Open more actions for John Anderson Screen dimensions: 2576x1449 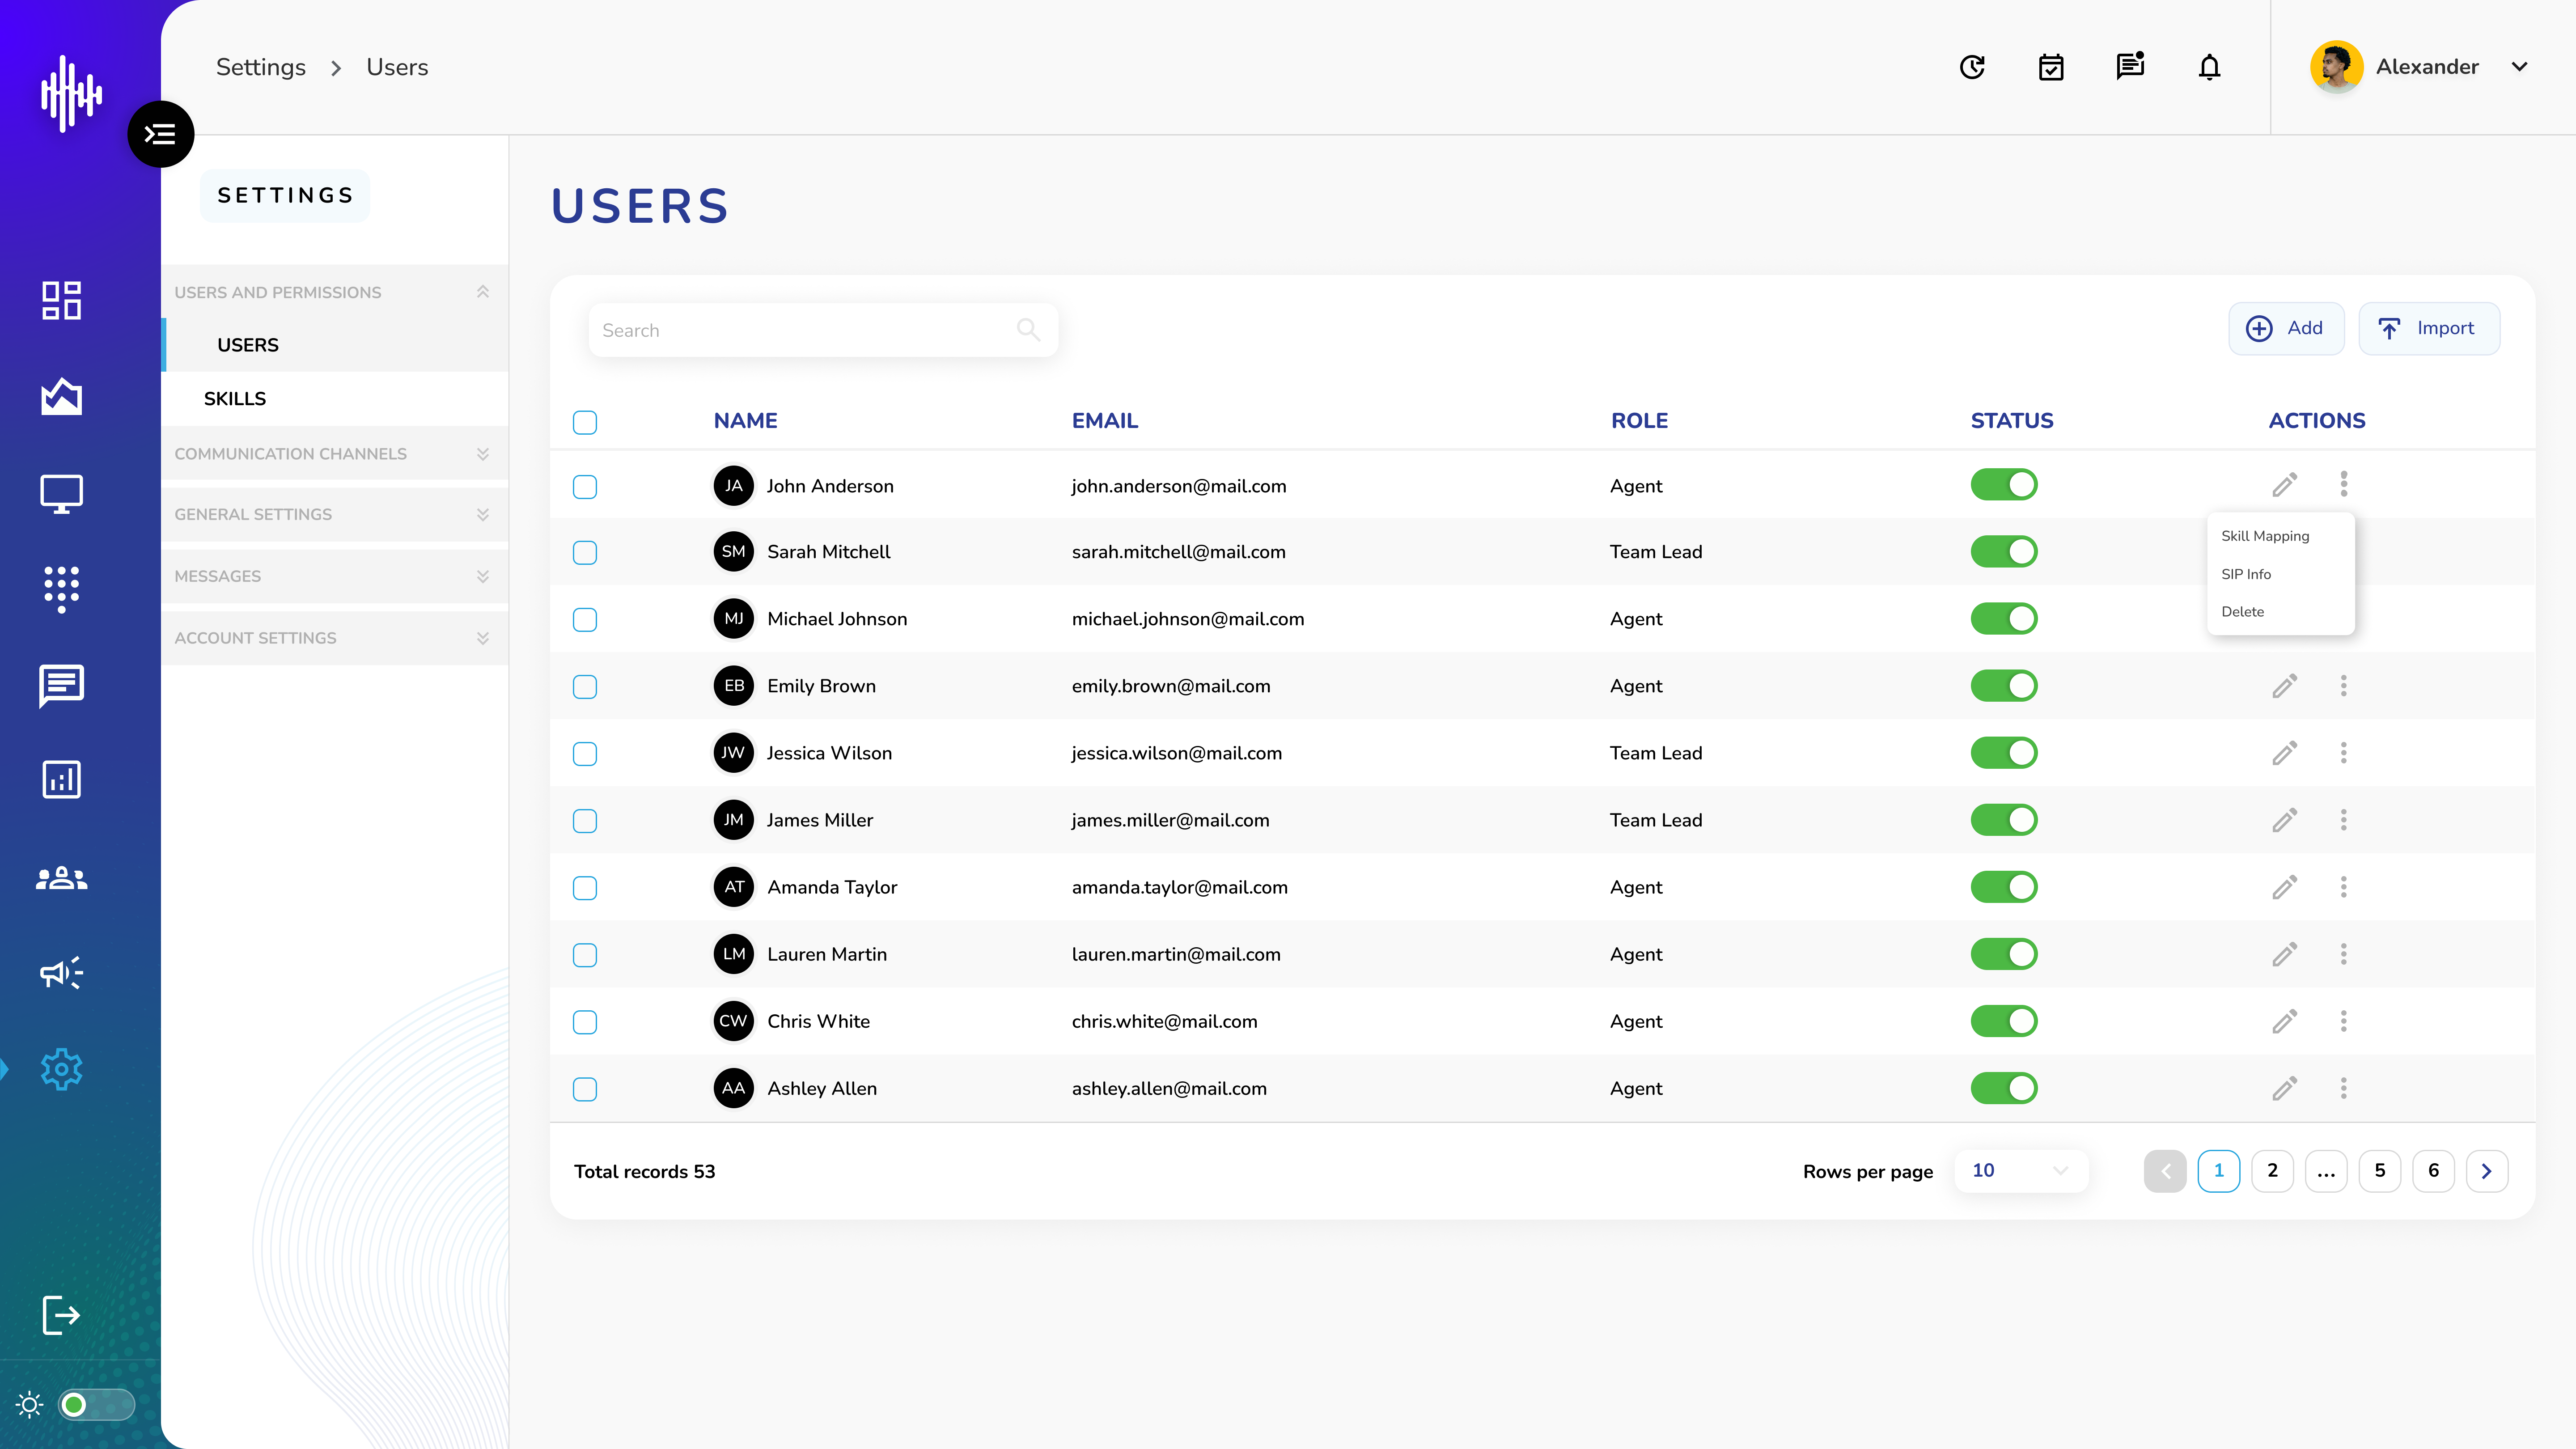pos(2343,484)
